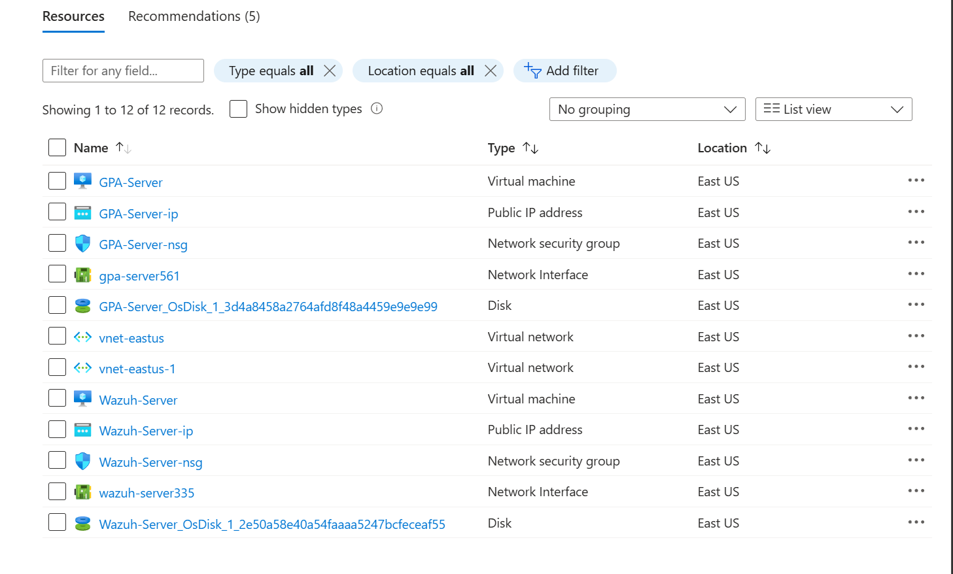Tick the Wazuh-Server row checkbox
The height and width of the screenshot is (574, 953).
tap(58, 398)
